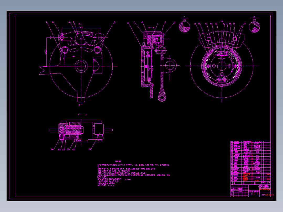This screenshot has width=283, height=212.
Task: Pick part callout number 15
Action: tap(216, 24)
